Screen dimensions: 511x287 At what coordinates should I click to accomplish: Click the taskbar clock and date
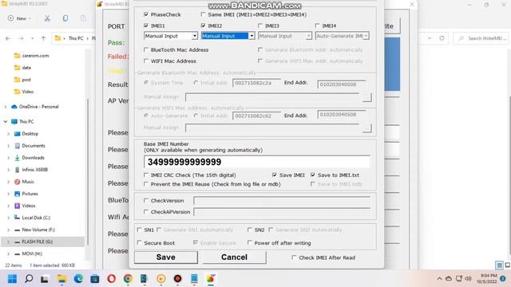(486, 278)
